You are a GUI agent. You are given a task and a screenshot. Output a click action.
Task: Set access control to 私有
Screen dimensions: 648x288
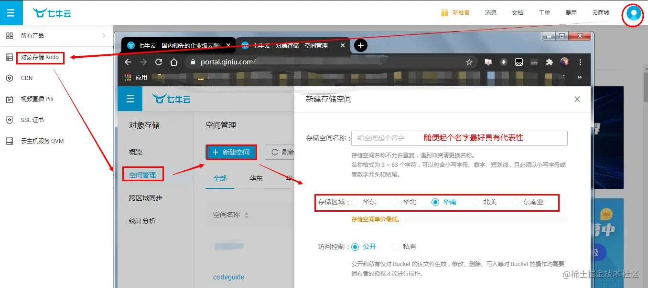[395, 247]
